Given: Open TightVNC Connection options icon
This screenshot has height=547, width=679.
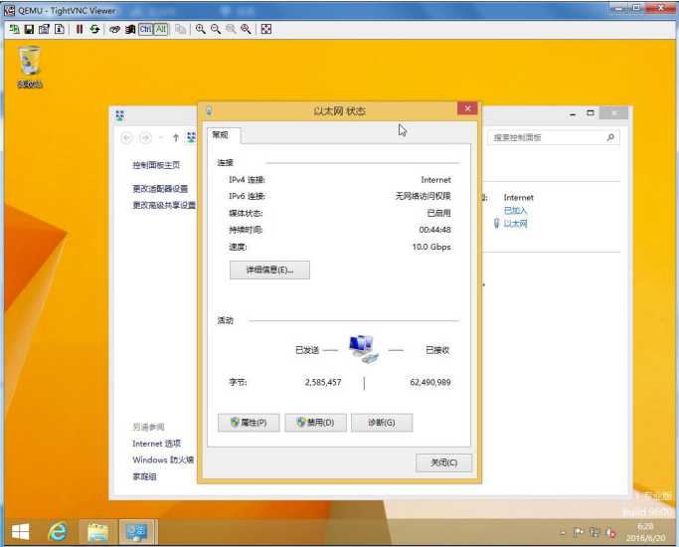Looking at the screenshot, I should click(x=44, y=29).
